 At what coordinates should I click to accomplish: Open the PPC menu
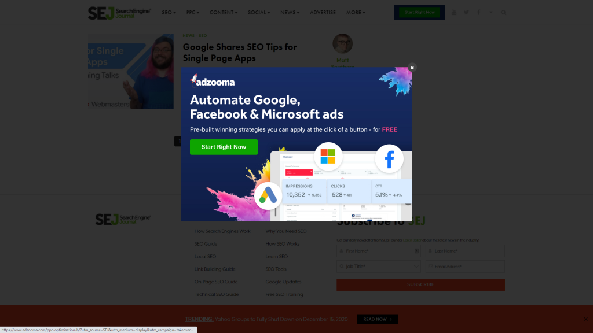[x=192, y=13]
